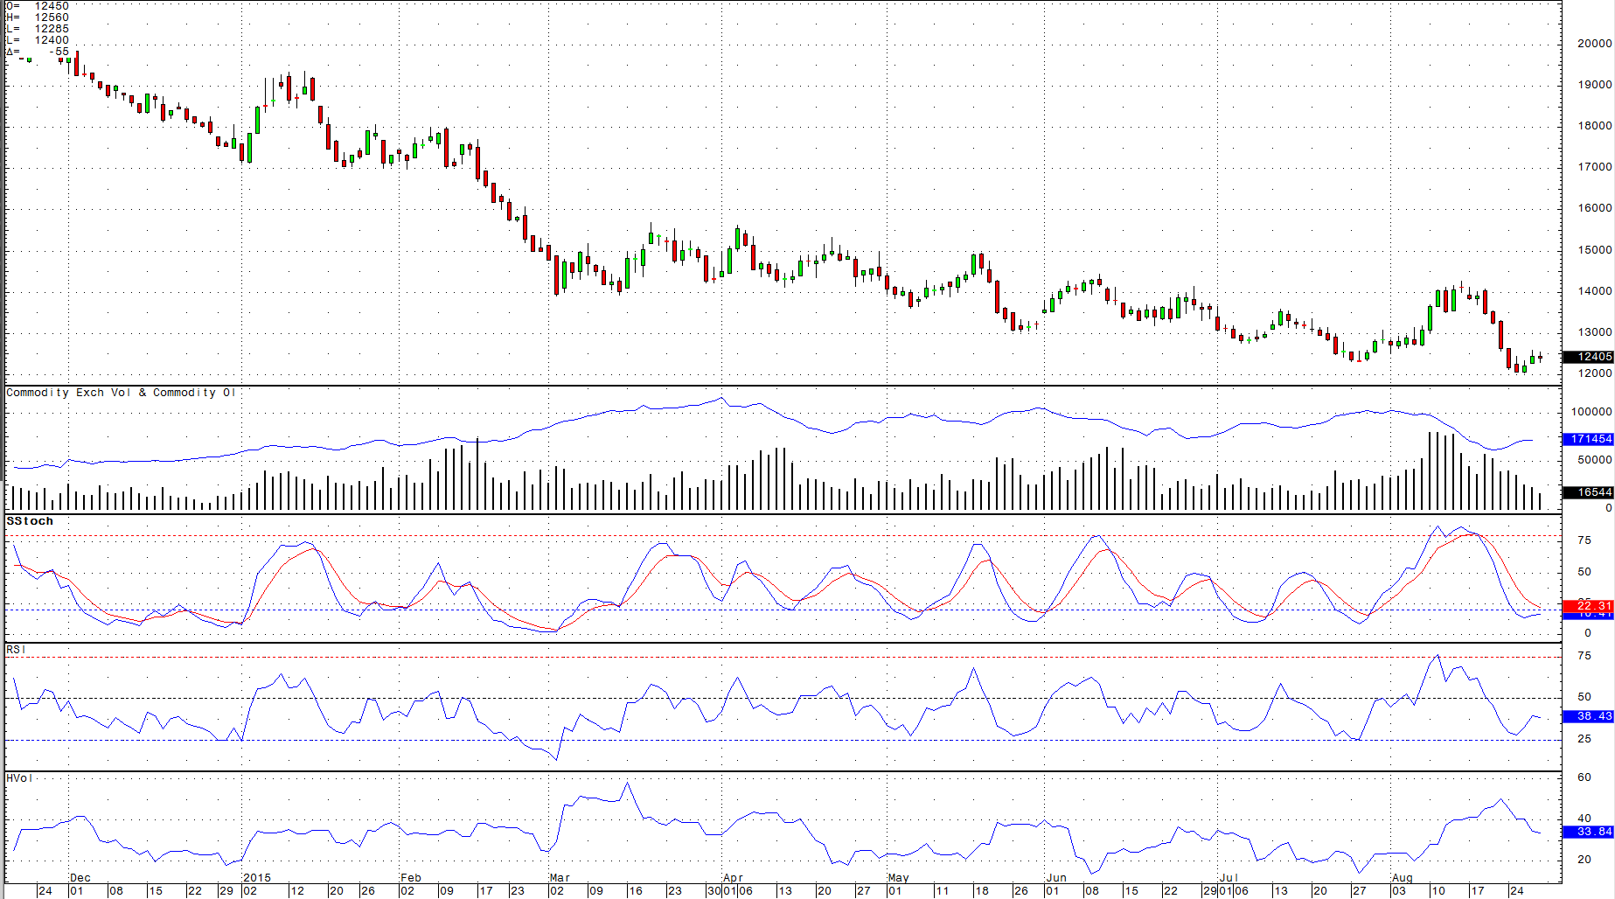
Task: Click the 2015 marker on the time axis
Action: coord(256,877)
